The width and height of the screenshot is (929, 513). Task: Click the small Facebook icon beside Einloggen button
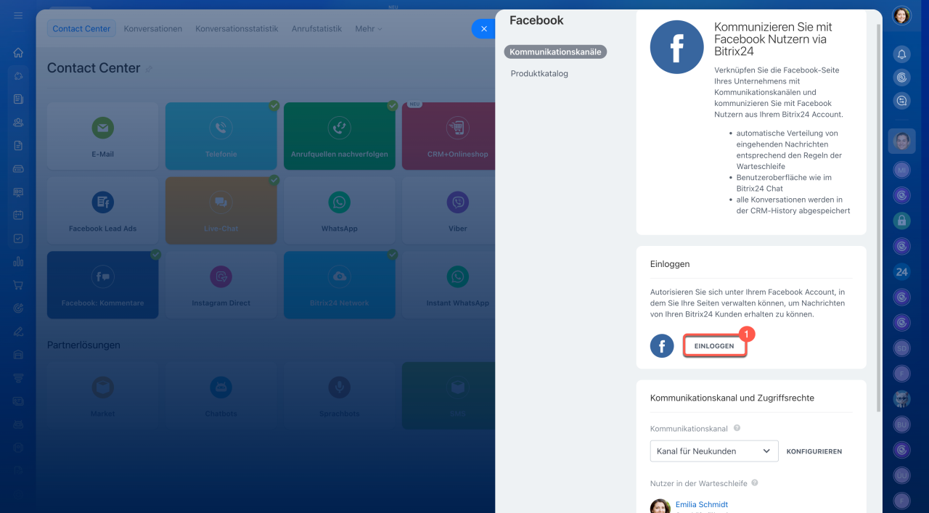[662, 346]
